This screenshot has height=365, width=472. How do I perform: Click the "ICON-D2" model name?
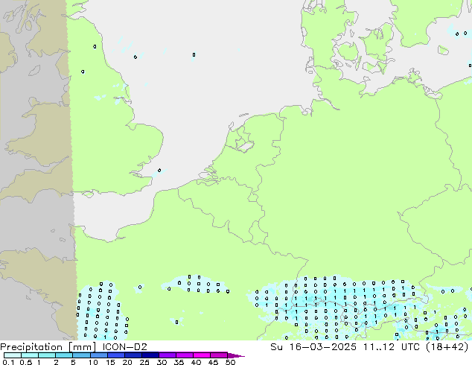point(124,347)
